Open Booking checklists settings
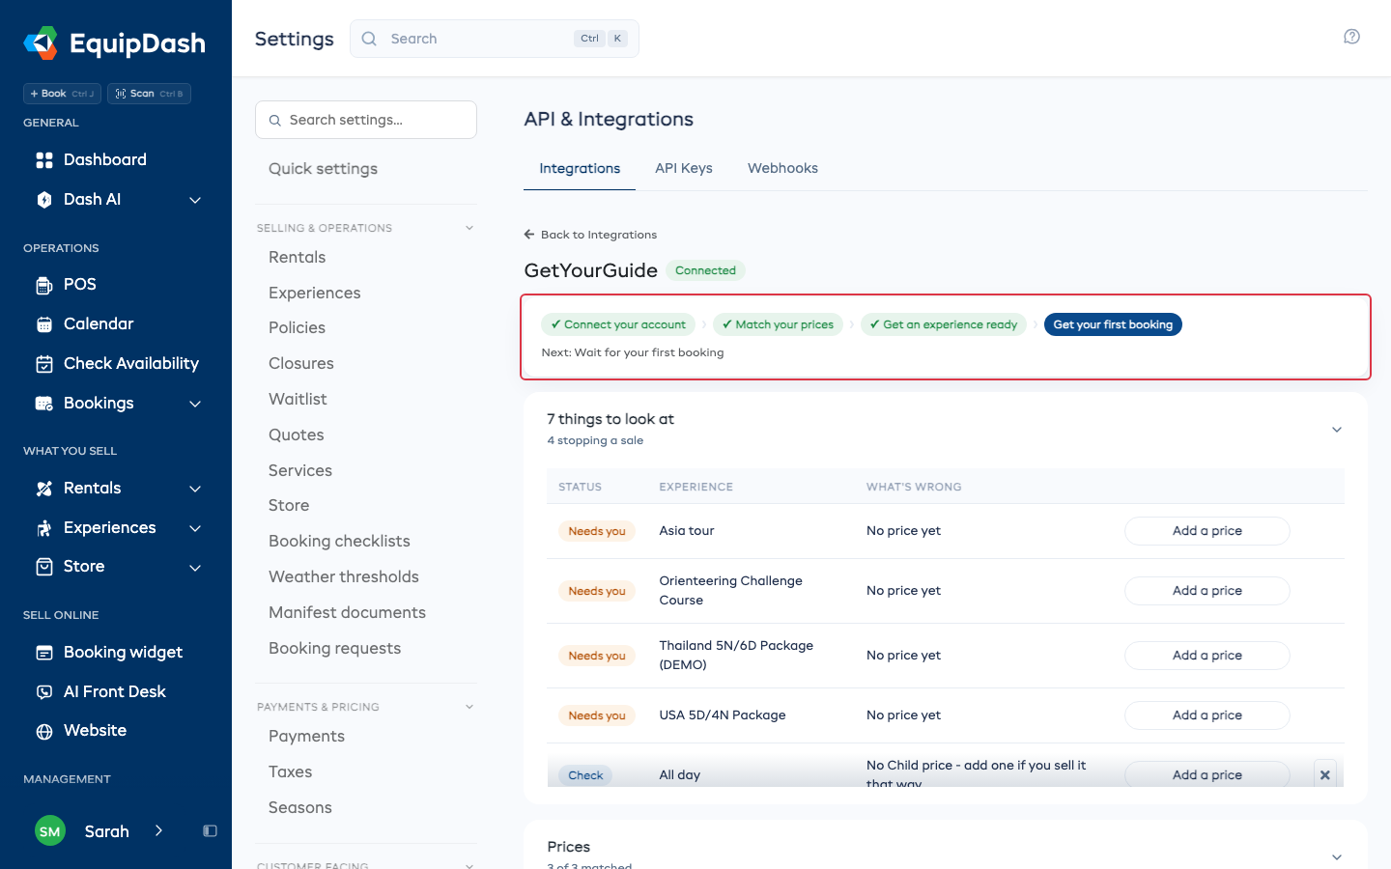Screen dimensions: 1391x869 point(339,542)
